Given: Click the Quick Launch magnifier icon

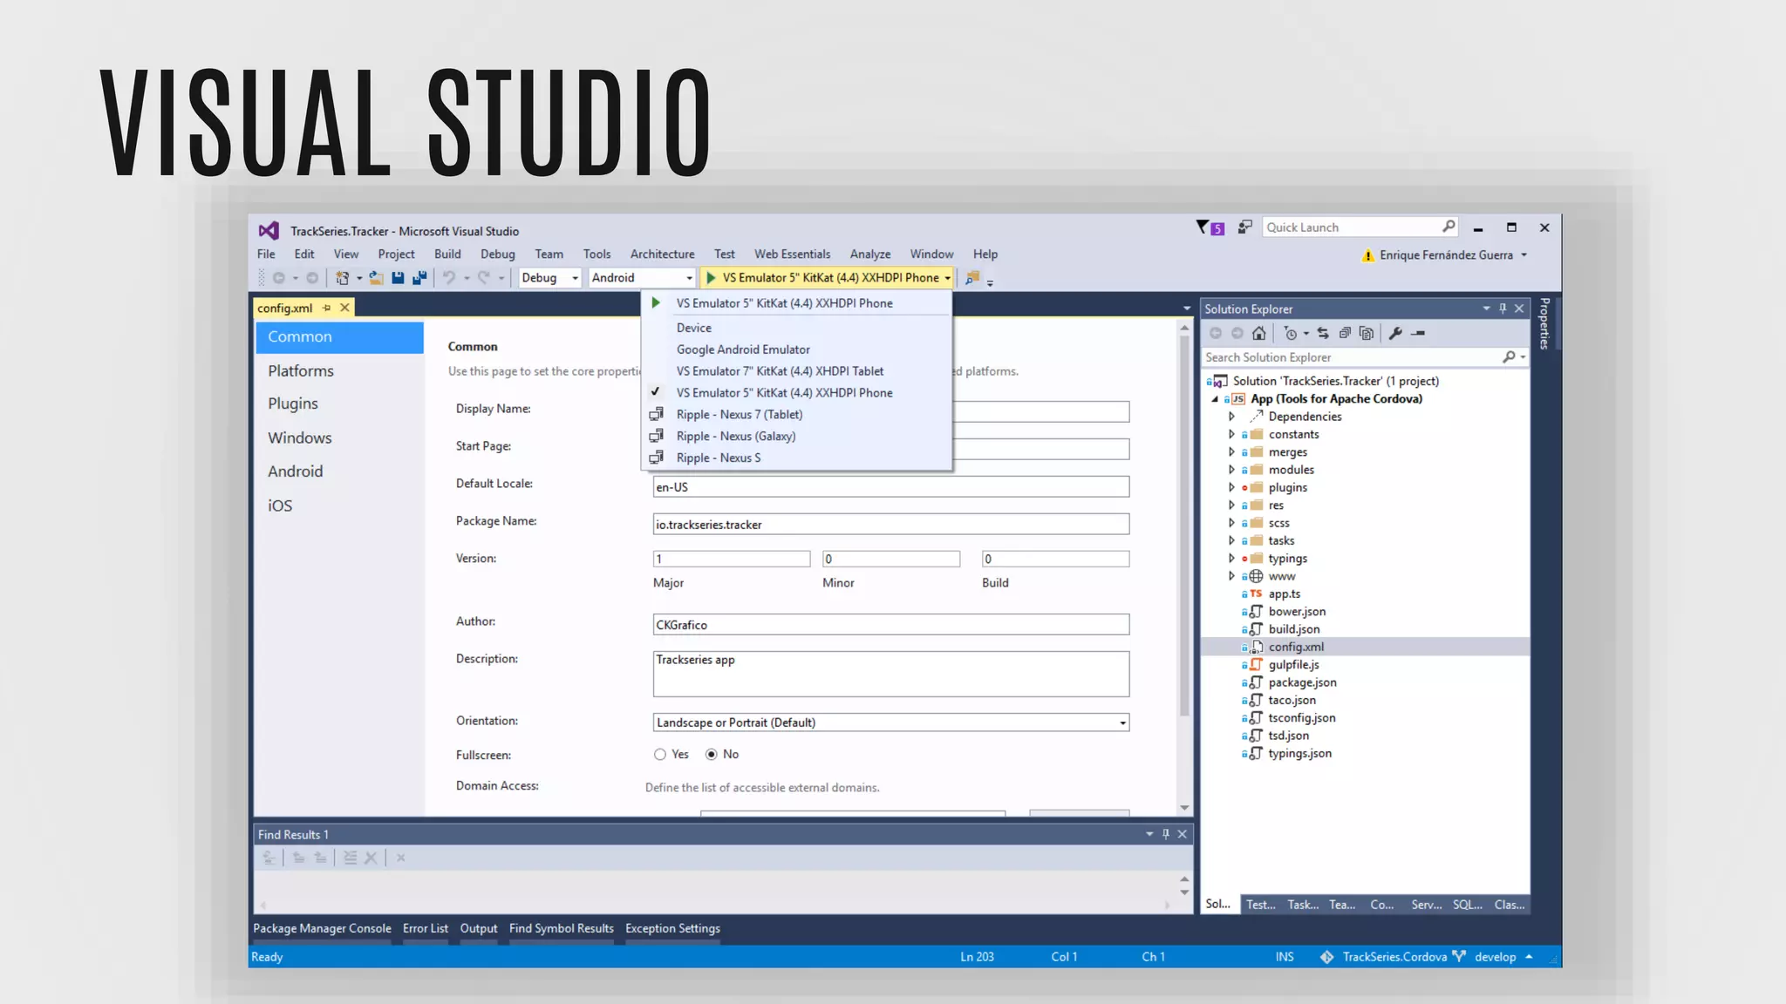Looking at the screenshot, I should (x=1449, y=227).
